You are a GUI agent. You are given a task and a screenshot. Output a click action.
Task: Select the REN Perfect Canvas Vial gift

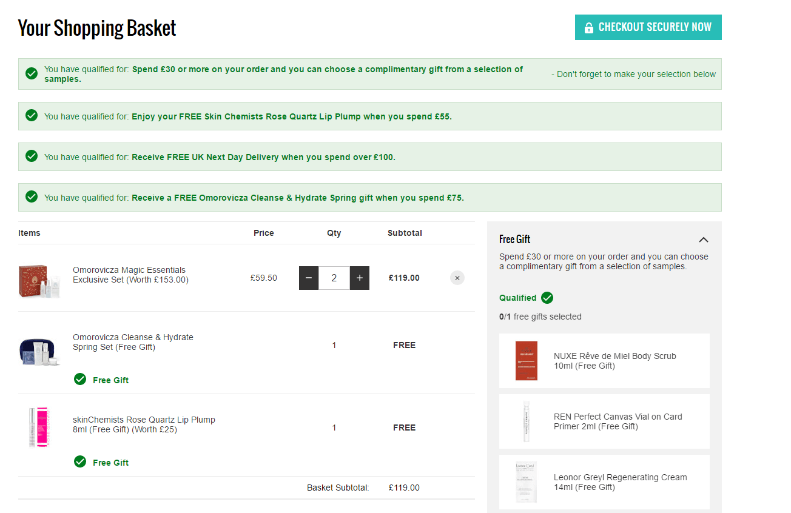pyautogui.click(x=604, y=421)
